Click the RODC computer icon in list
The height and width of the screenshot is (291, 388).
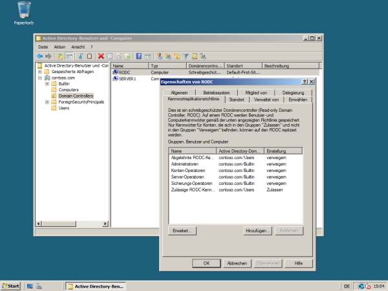tap(115, 72)
